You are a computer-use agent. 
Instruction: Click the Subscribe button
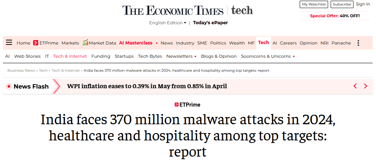coord(342,4)
